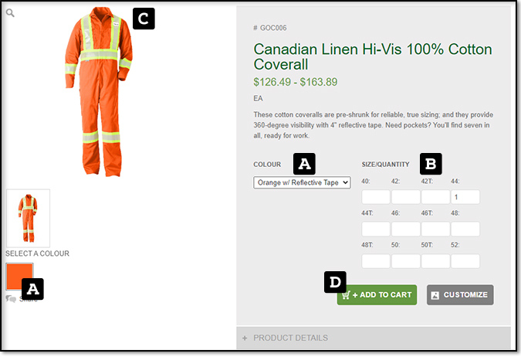Click the magnifier zoom icon
521x357 pixels.
coord(11,13)
